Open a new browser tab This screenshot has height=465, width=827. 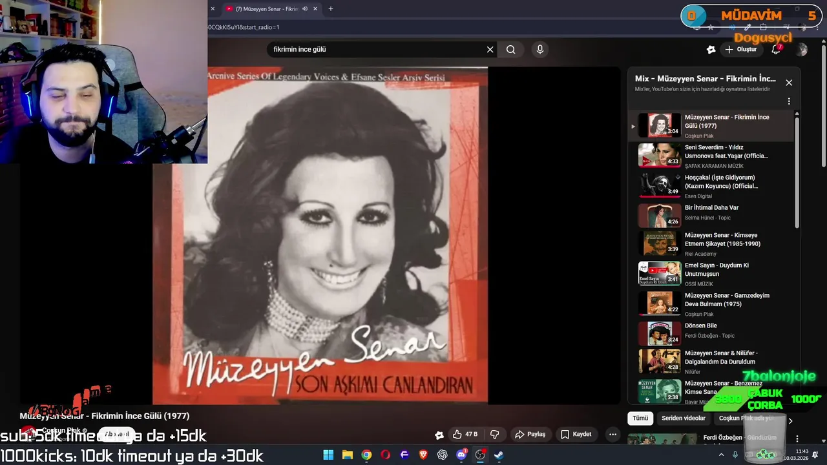331,9
